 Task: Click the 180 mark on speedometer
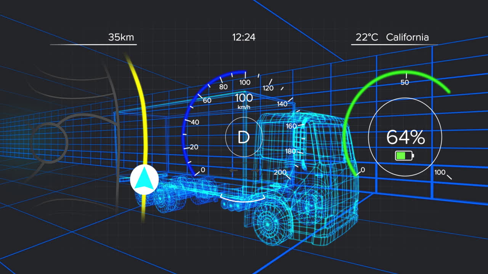click(x=291, y=151)
